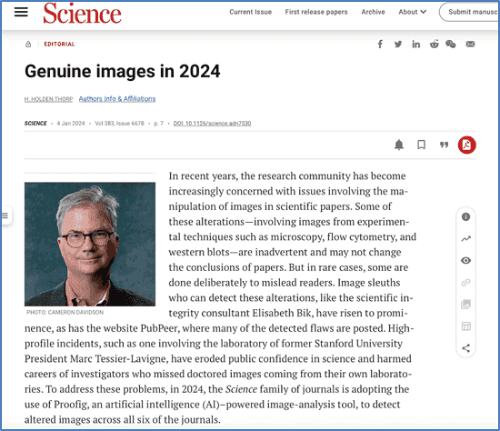Expand the left side panel handle
Screen dimensions: 500x431
coord(5,215)
